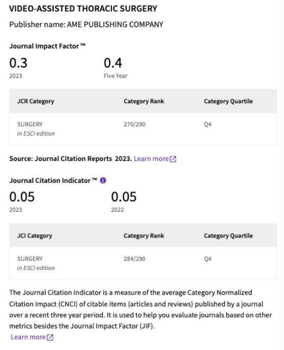284x350 pixels.
Task: Click the external-link icon after Journal Citation Reports source
Action: click(x=173, y=159)
